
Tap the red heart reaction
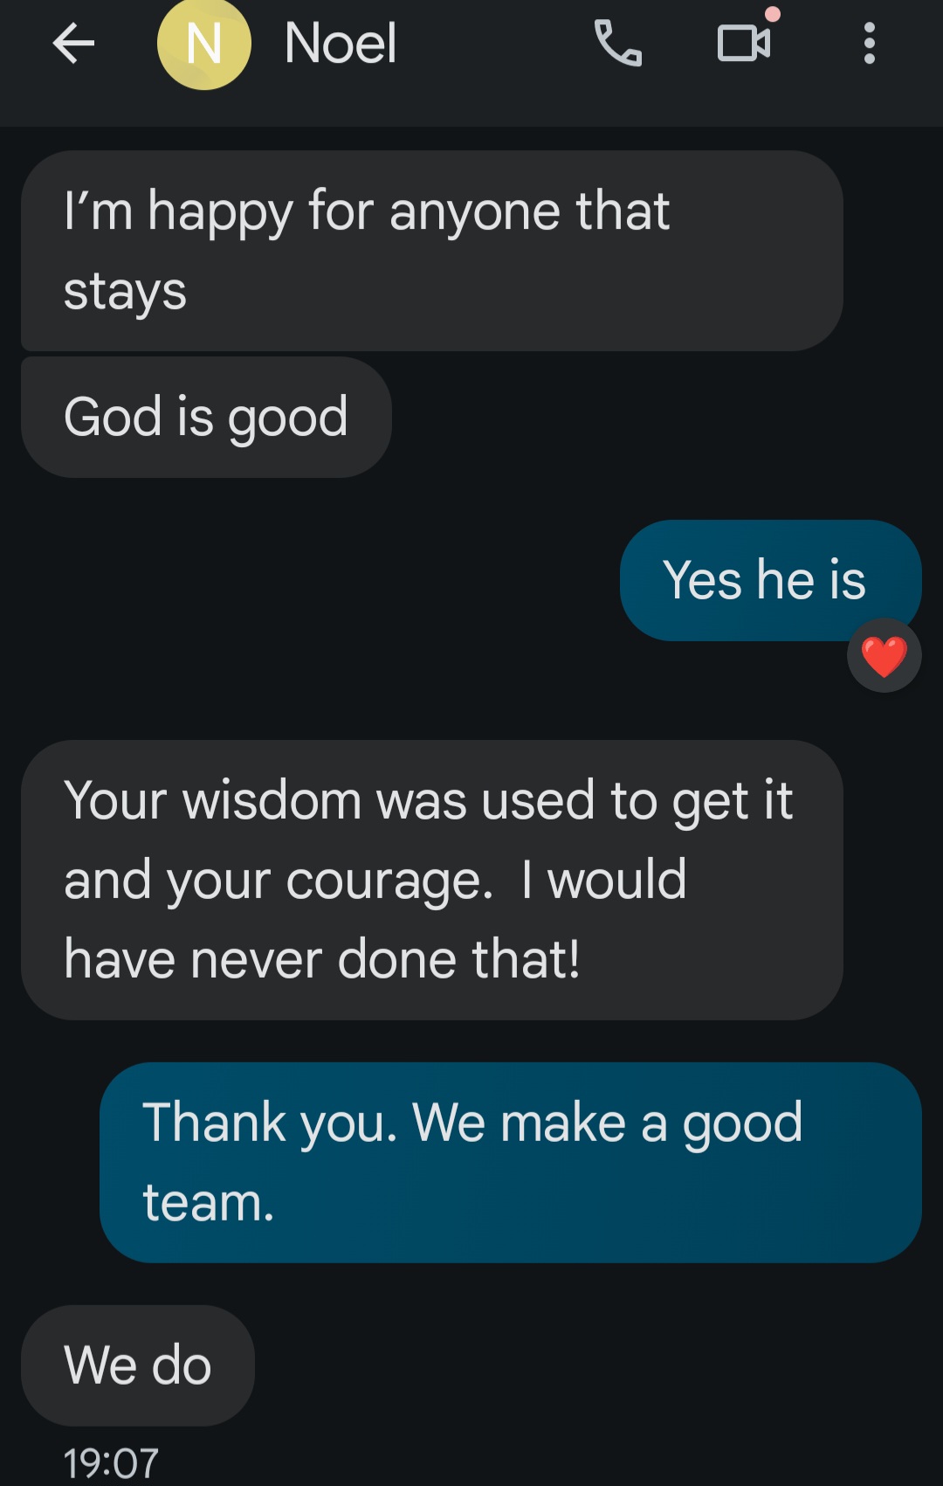pos(884,656)
